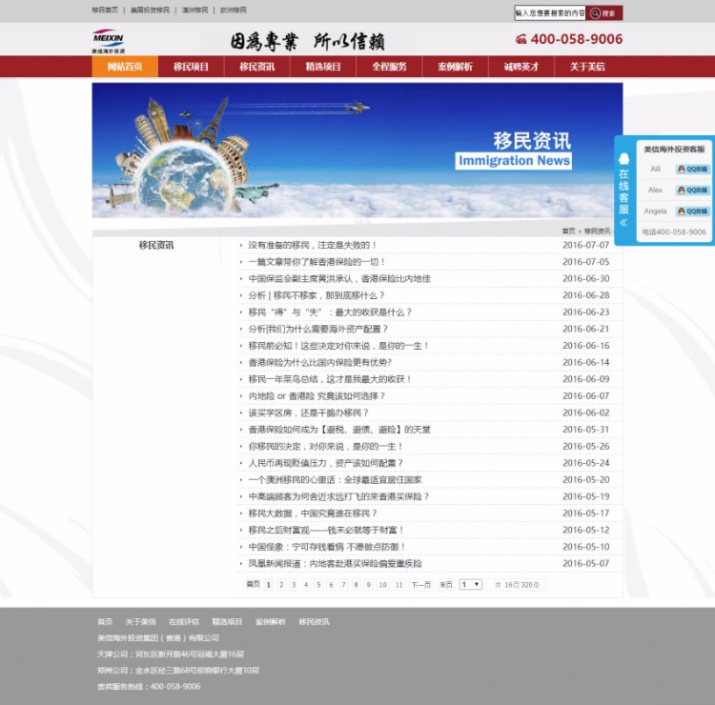Open 诚聘英才 in the navigation bar
This screenshot has height=705, width=715.
pos(521,67)
